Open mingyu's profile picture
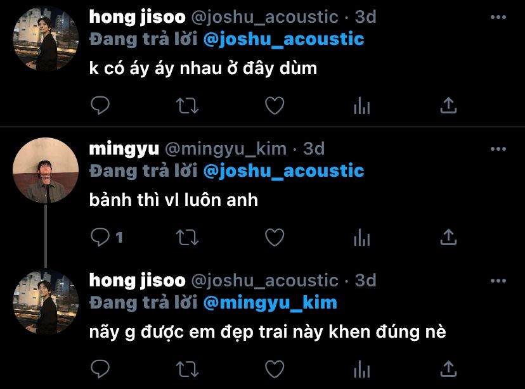This screenshot has width=525, height=389. (x=46, y=170)
